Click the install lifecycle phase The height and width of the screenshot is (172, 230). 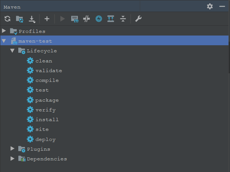click(47, 119)
